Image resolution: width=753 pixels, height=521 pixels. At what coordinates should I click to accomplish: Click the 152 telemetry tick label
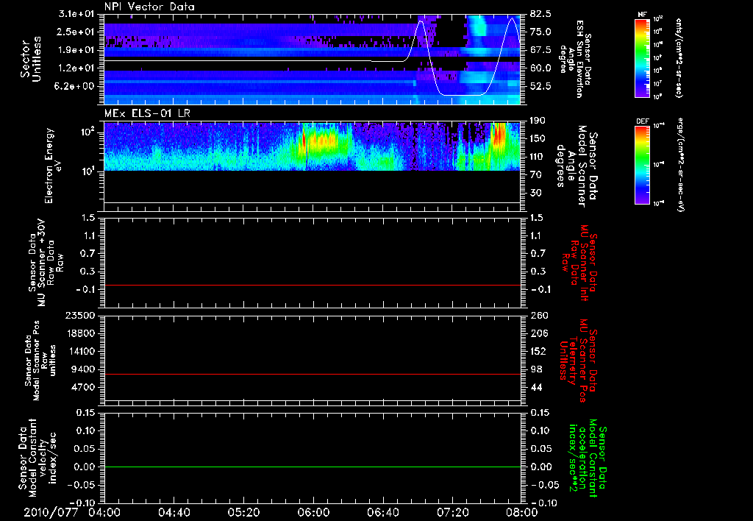tap(539, 352)
